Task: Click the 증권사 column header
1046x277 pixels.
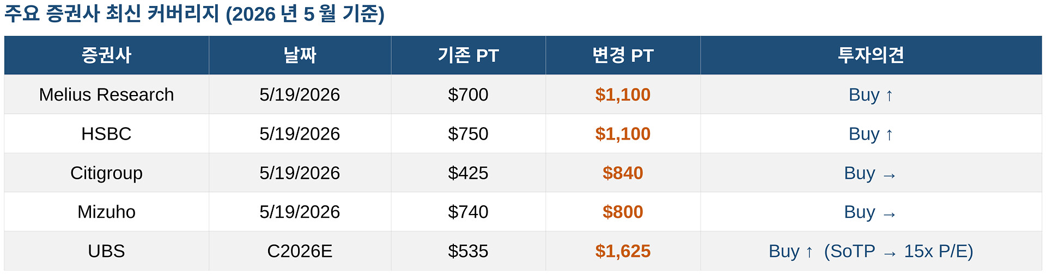Action: click(x=106, y=55)
